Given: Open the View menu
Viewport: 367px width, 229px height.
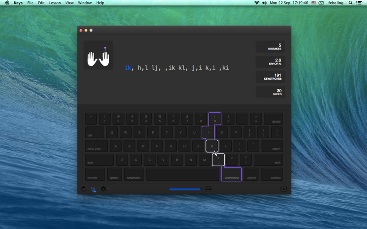Looking at the screenshot, I should pyautogui.click(x=69, y=3).
